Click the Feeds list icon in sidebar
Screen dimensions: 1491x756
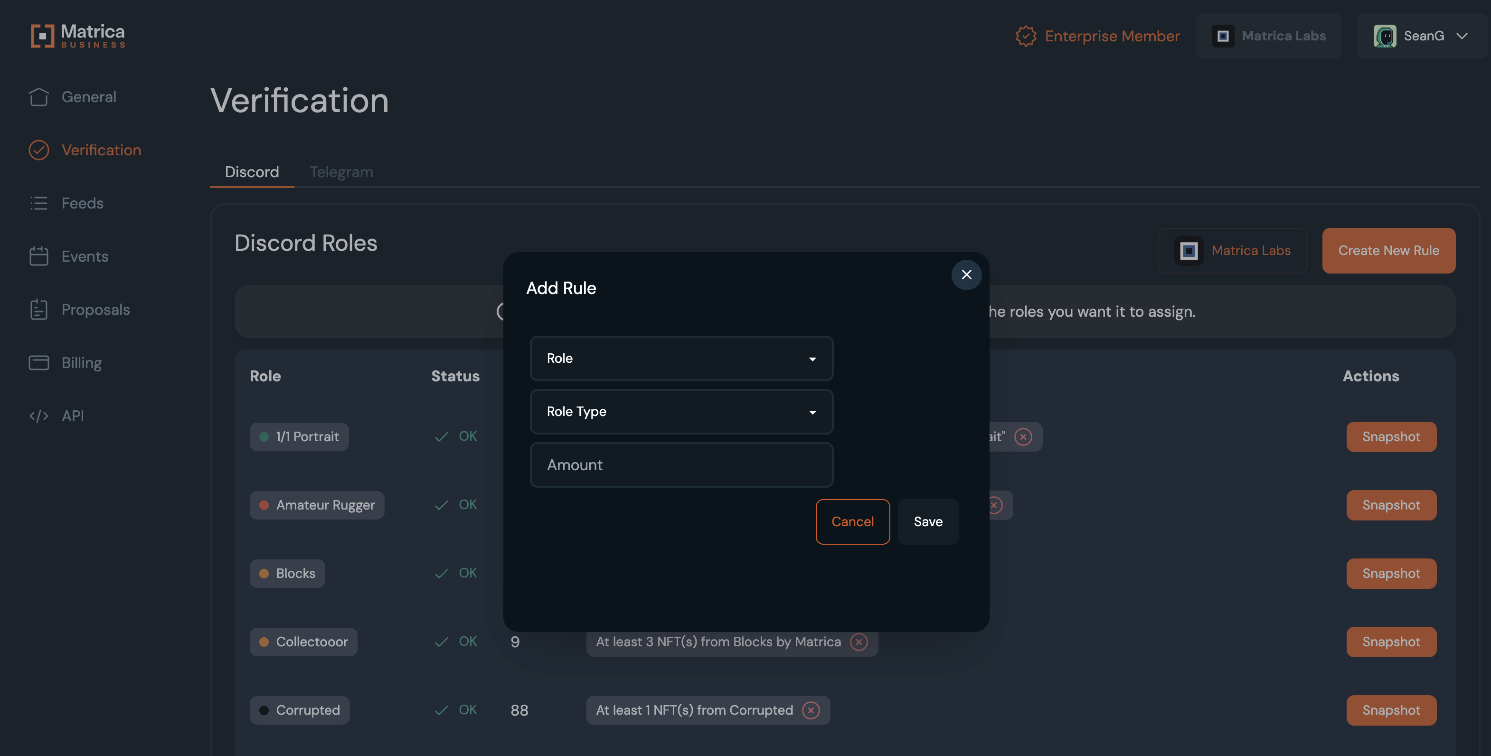(39, 203)
